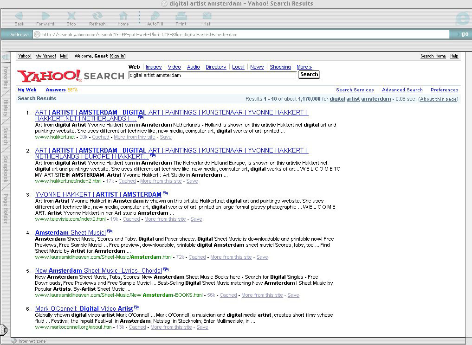Switch to Shopping search tab
This screenshot has width=472, height=345.
point(280,67)
